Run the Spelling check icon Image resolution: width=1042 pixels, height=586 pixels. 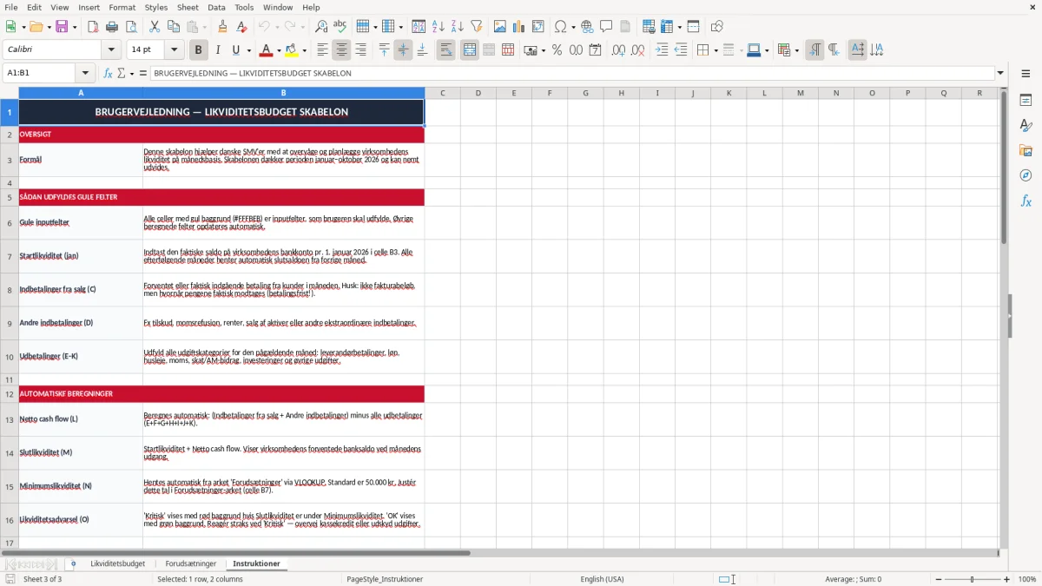[340, 27]
